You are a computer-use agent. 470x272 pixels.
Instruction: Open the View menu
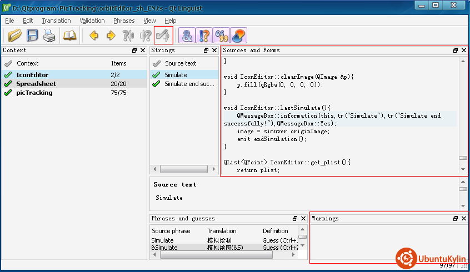click(149, 21)
